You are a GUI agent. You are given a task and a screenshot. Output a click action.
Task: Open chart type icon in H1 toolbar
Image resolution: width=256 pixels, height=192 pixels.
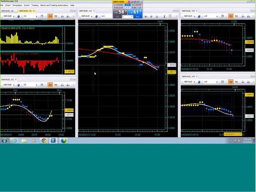(x=42, y=16)
